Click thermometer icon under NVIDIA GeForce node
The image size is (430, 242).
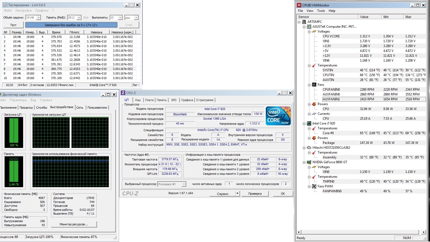(314, 177)
